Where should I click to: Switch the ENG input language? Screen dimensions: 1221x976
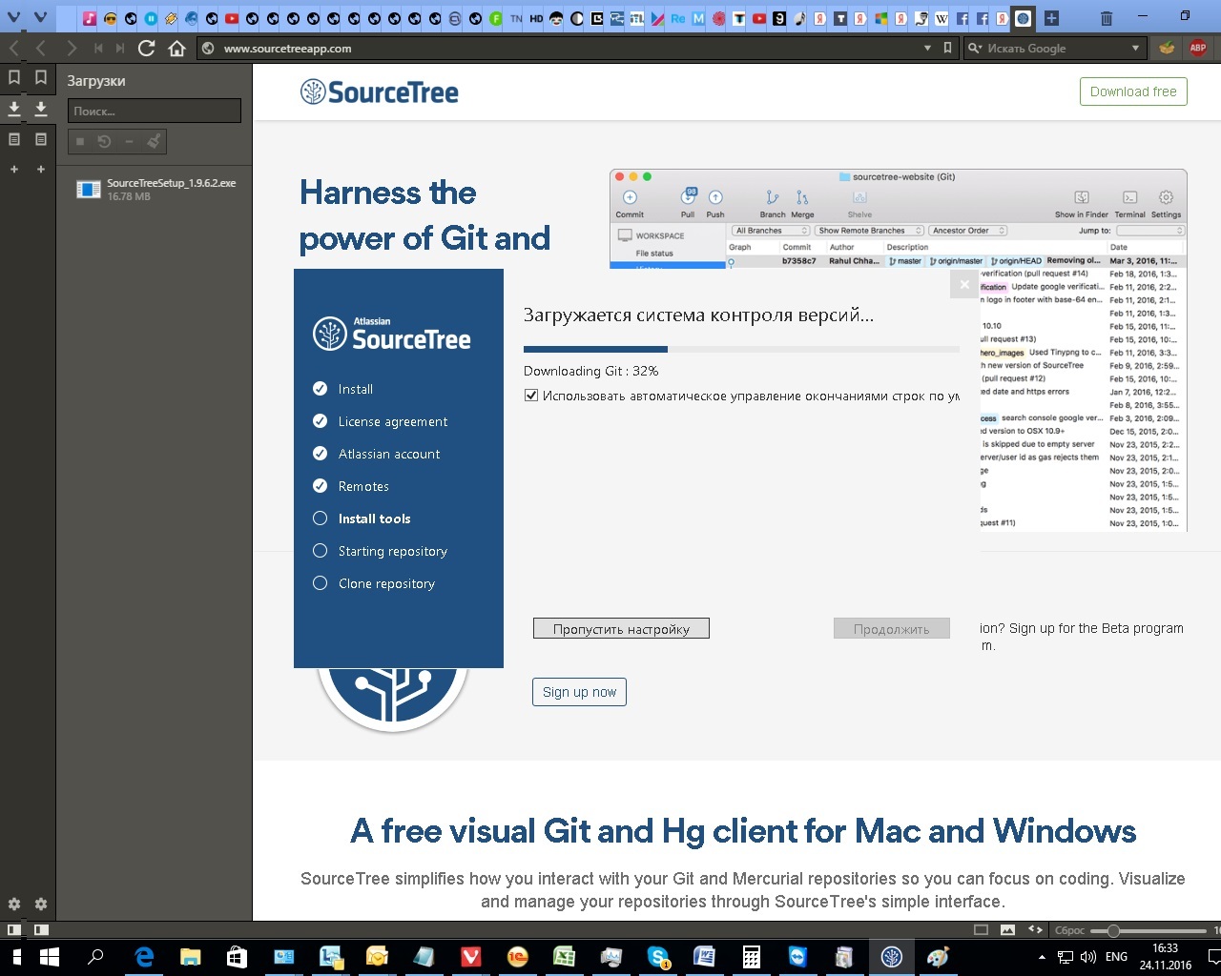click(x=1116, y=957)
